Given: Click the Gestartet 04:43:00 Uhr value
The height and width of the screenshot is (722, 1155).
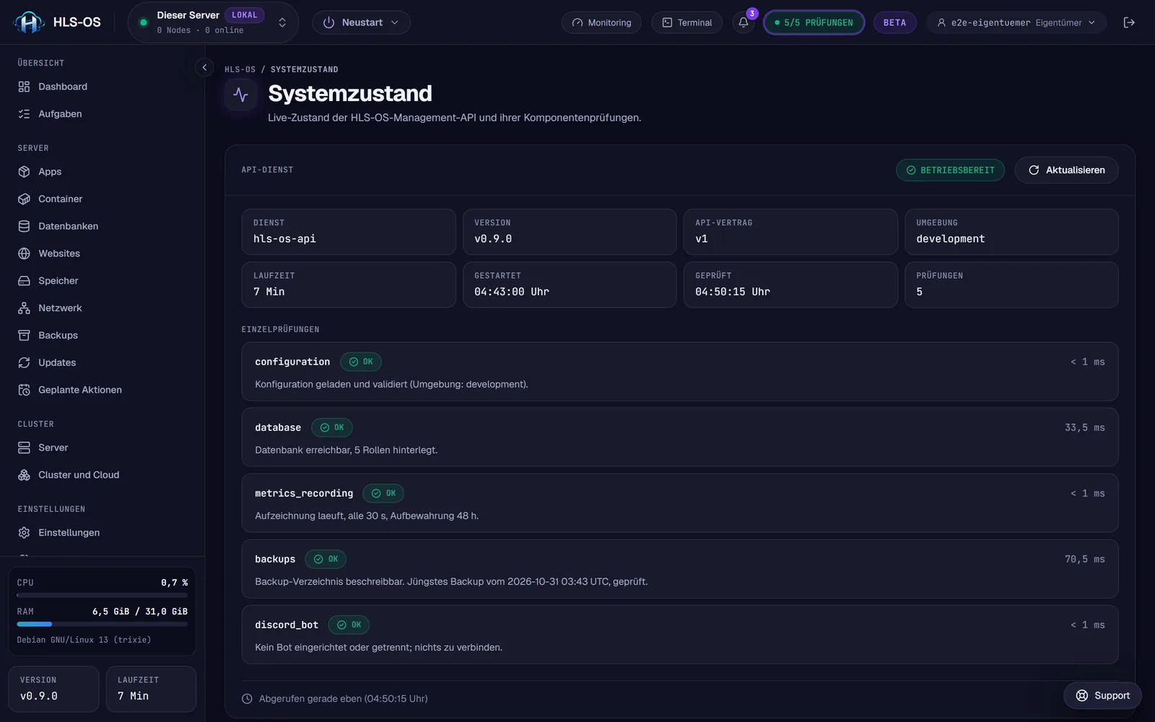Looking at the screenshot, I should 512,292.
